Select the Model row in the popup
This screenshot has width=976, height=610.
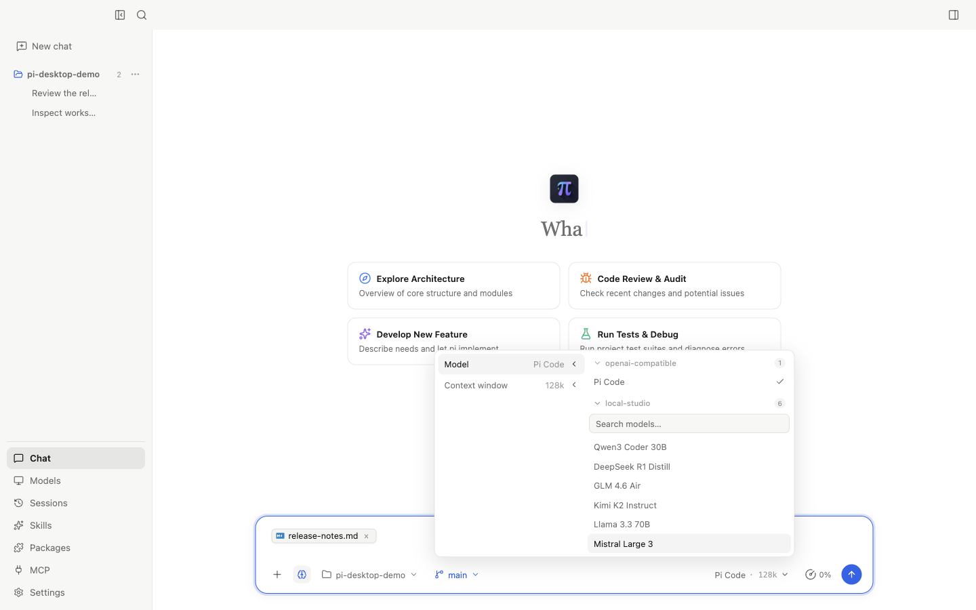[x=511, y=365]
